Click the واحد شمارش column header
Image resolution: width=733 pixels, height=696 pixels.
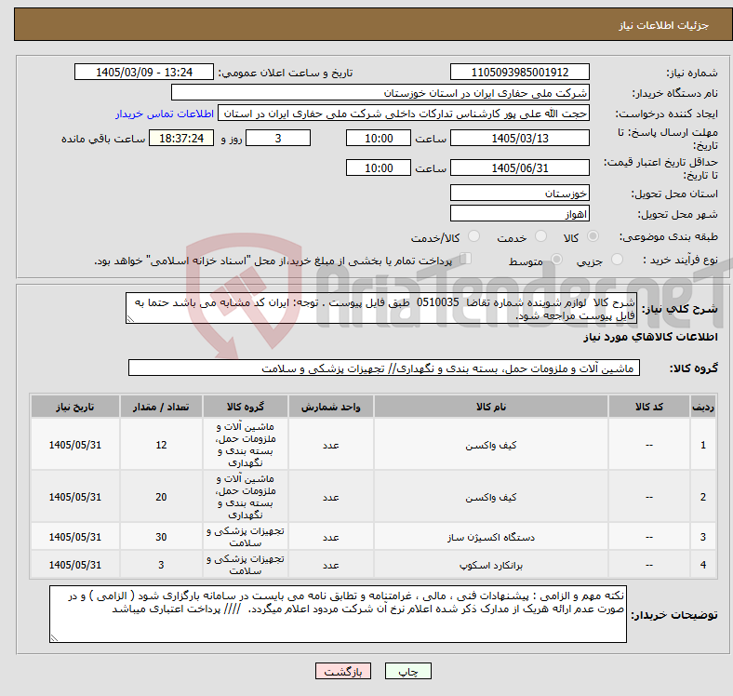click(331, 407)
